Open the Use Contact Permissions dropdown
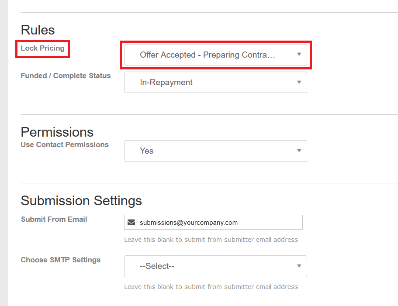Viewport: 398px width, 306px height. [215, 151]
